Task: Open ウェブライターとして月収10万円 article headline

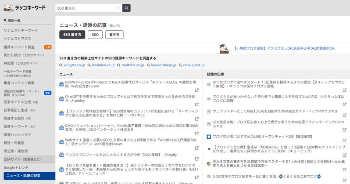Action: (x=275, y=111)
